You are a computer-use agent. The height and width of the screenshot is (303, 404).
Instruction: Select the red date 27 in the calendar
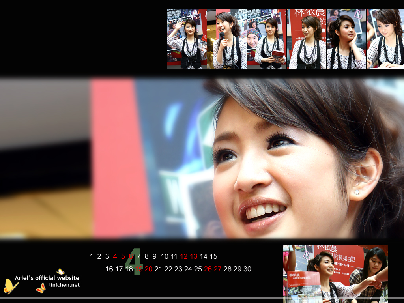point(218,269)
